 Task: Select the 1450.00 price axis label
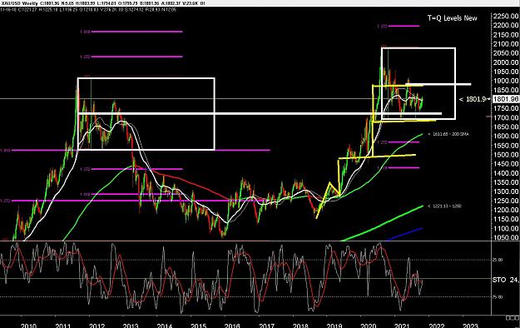[x=506, y=164]
